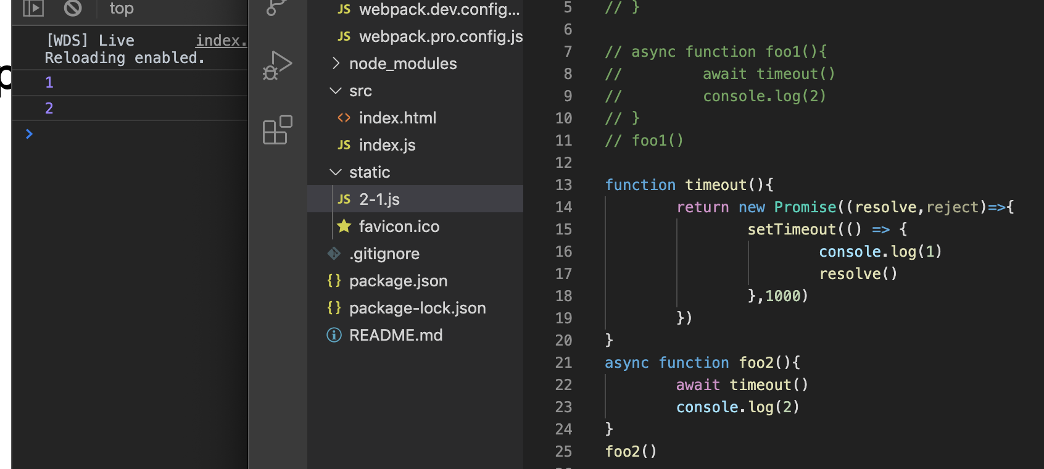Click 'async function foo2(){' line
The height and width of the screenshot is (469, 1044).
[703, 363]
